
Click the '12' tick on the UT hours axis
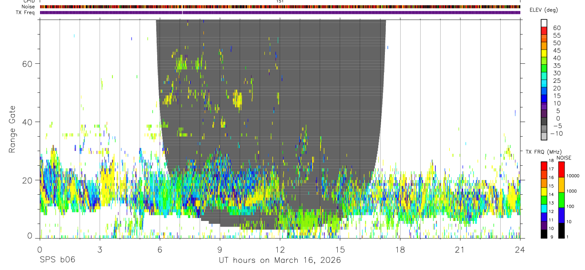[x=280, y=250]
